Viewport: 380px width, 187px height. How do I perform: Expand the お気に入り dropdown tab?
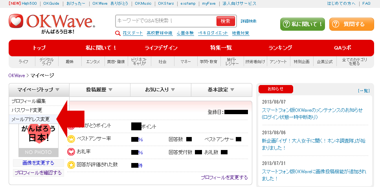click(160, 90)
